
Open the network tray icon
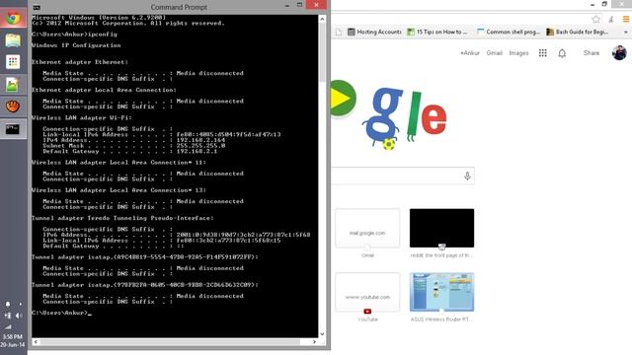8,316
